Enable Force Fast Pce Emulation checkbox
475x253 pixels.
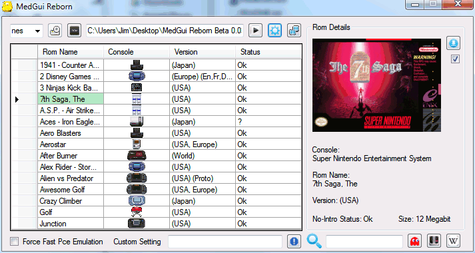(x=14, y=242)
